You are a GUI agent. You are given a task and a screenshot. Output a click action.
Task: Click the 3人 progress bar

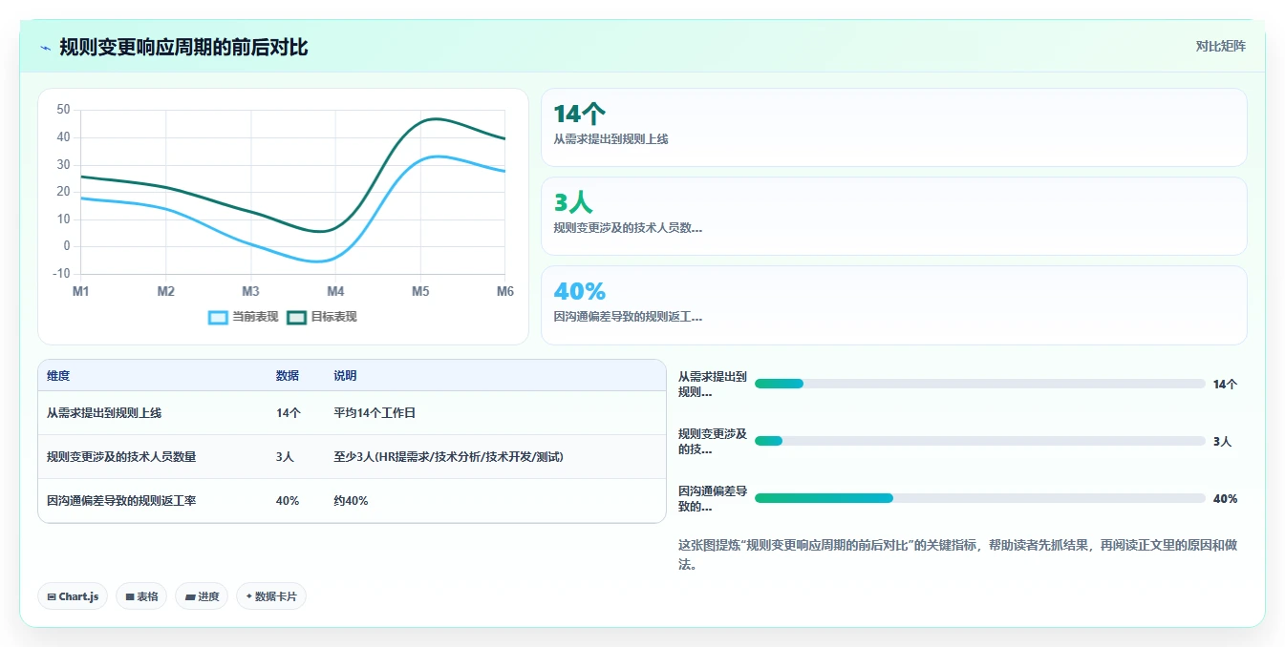979,441
